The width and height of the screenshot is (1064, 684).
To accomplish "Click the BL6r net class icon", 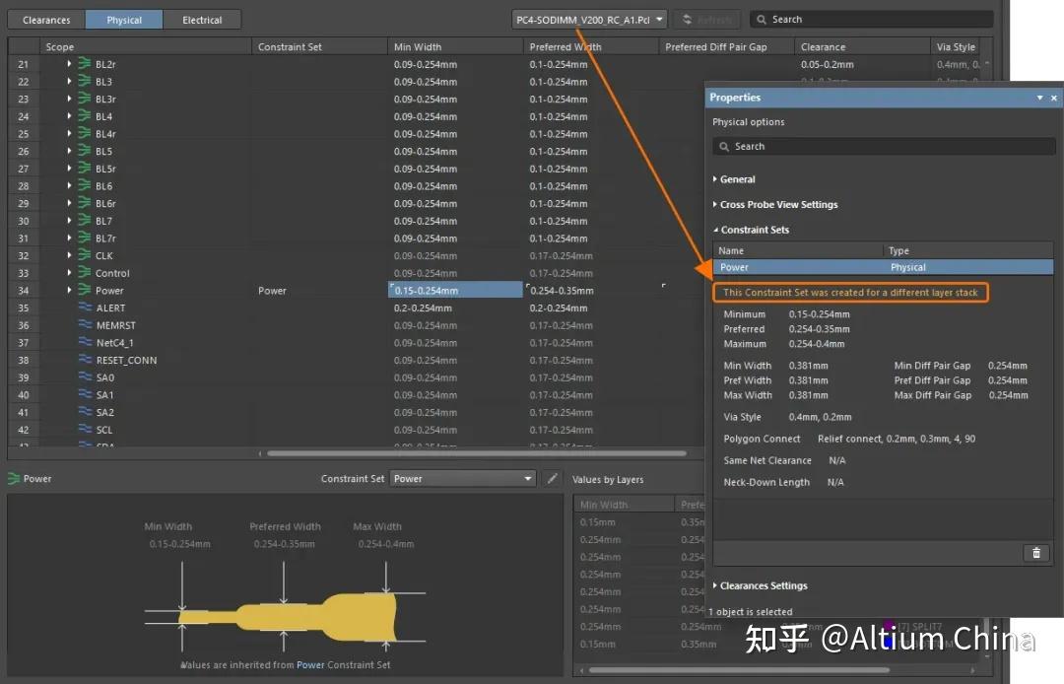I will coord(84,203).
